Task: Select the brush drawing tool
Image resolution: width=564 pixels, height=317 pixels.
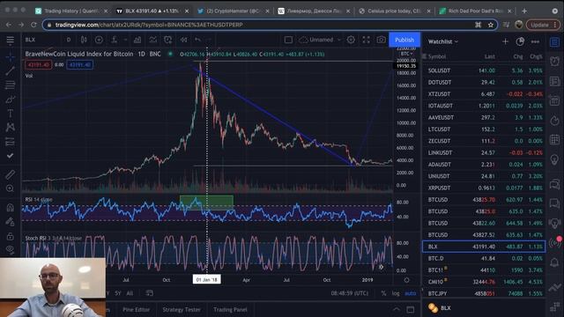Action: click(10, 100)
